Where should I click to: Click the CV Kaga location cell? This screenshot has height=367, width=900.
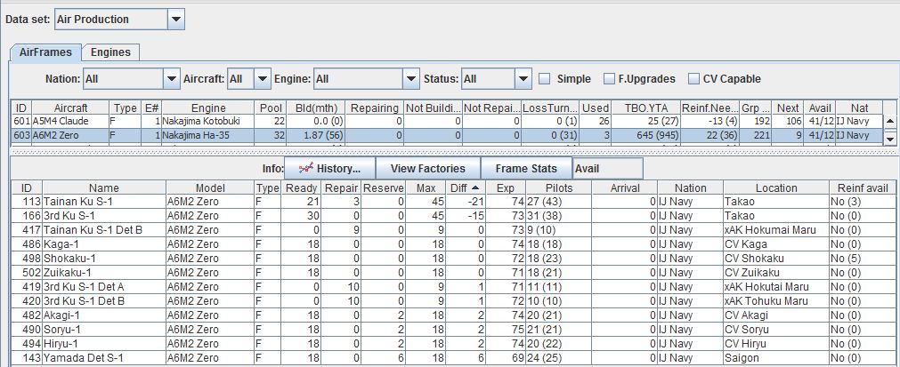click(x=776, y=244)
